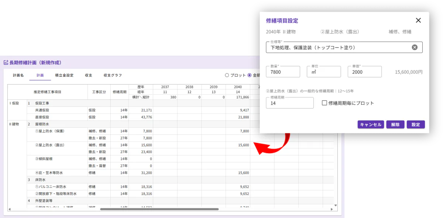Click the total cell showing 31,200

(141, 173)
